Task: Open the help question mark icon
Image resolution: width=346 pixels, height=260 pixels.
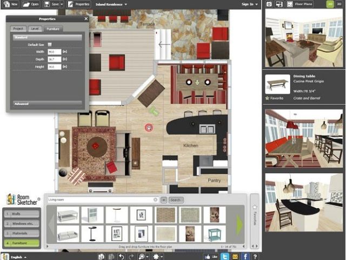Action: 255,256
